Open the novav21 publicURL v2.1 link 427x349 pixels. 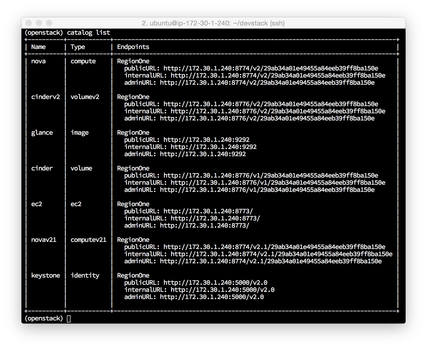click(x=274, y=247)
